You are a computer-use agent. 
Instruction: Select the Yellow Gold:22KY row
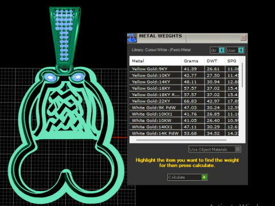pyautogui.click(x=184, y=101)
